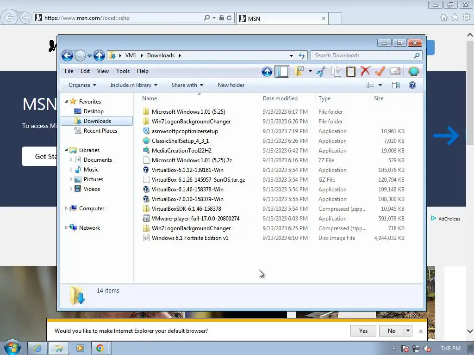Screen dimensions: 474x355
Task: Collapse the Libraries tree section
Action: (x=66, y=150)
